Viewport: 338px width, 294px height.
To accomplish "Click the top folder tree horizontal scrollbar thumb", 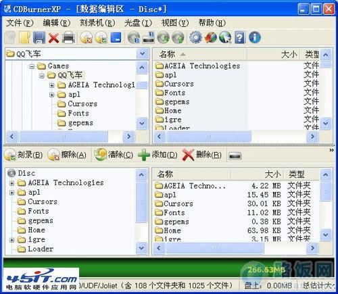I will (64, 137).
